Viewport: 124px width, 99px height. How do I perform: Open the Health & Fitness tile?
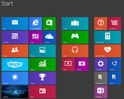(x=108, y=51)
